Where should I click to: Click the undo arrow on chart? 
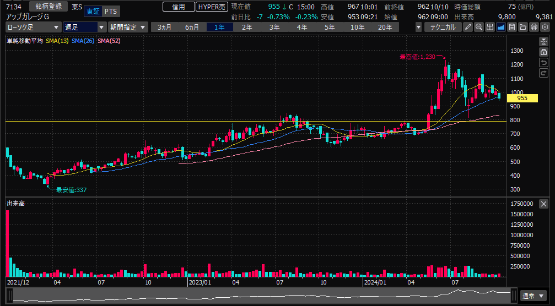pos(544,62)
